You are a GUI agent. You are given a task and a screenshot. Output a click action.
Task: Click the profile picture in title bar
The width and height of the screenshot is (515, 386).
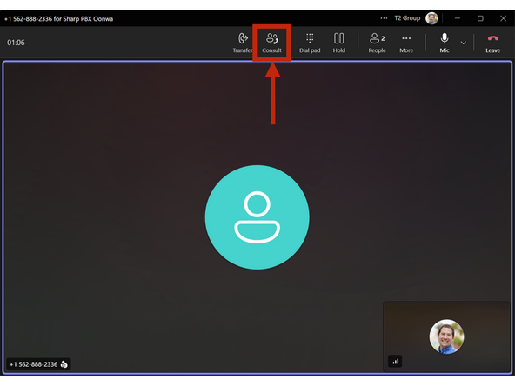coord(431,18)
